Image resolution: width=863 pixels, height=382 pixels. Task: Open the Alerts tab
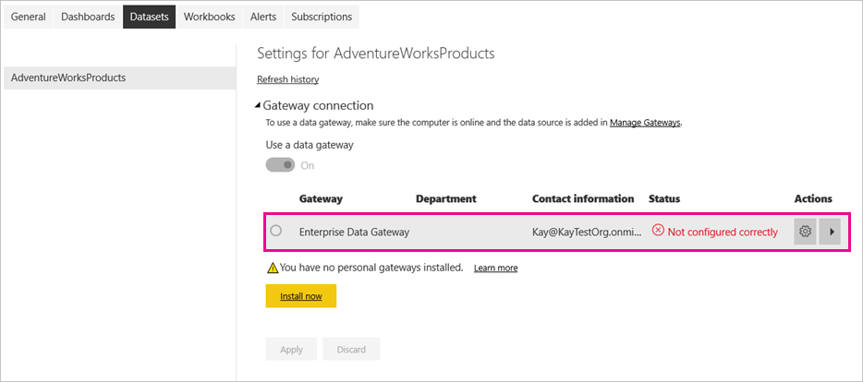263,17
